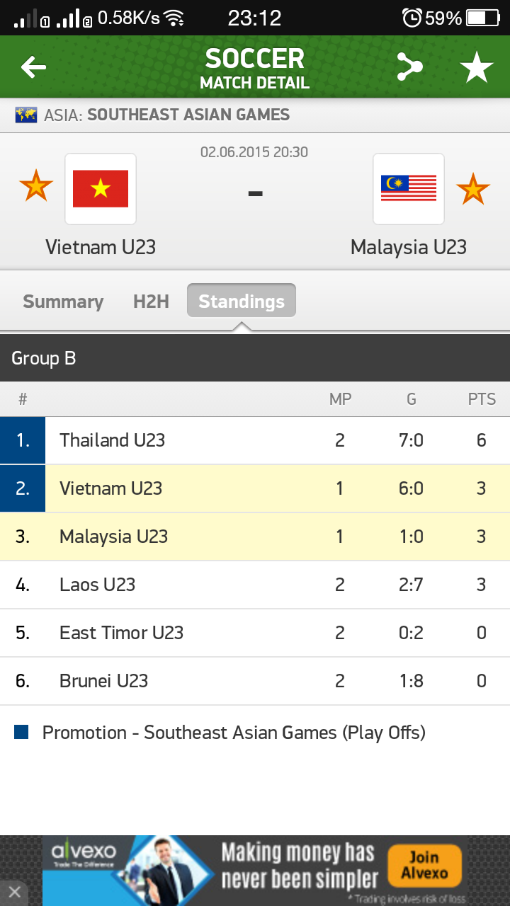This screenshot has height=906, width=510.
Task: Open the H2H tab
Action: 151,302
